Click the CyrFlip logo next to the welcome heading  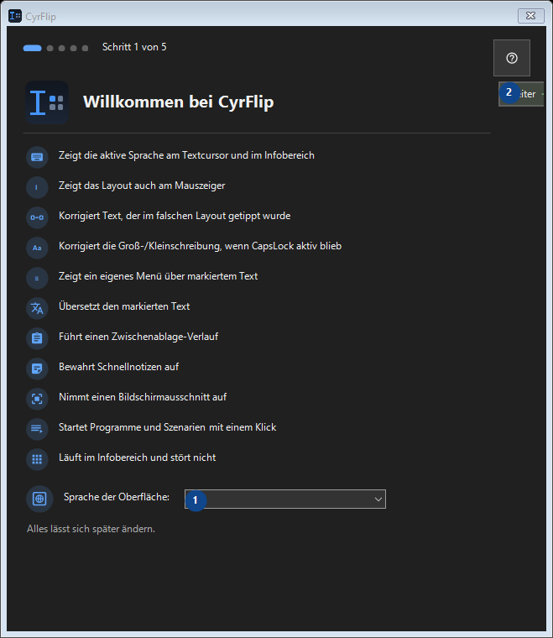[47, 102]
